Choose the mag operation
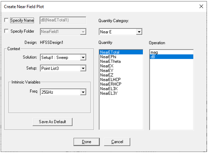 171,52
